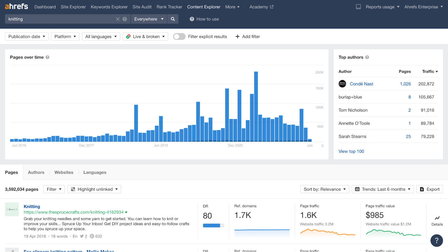Click View top 100 link

(351, 151)
